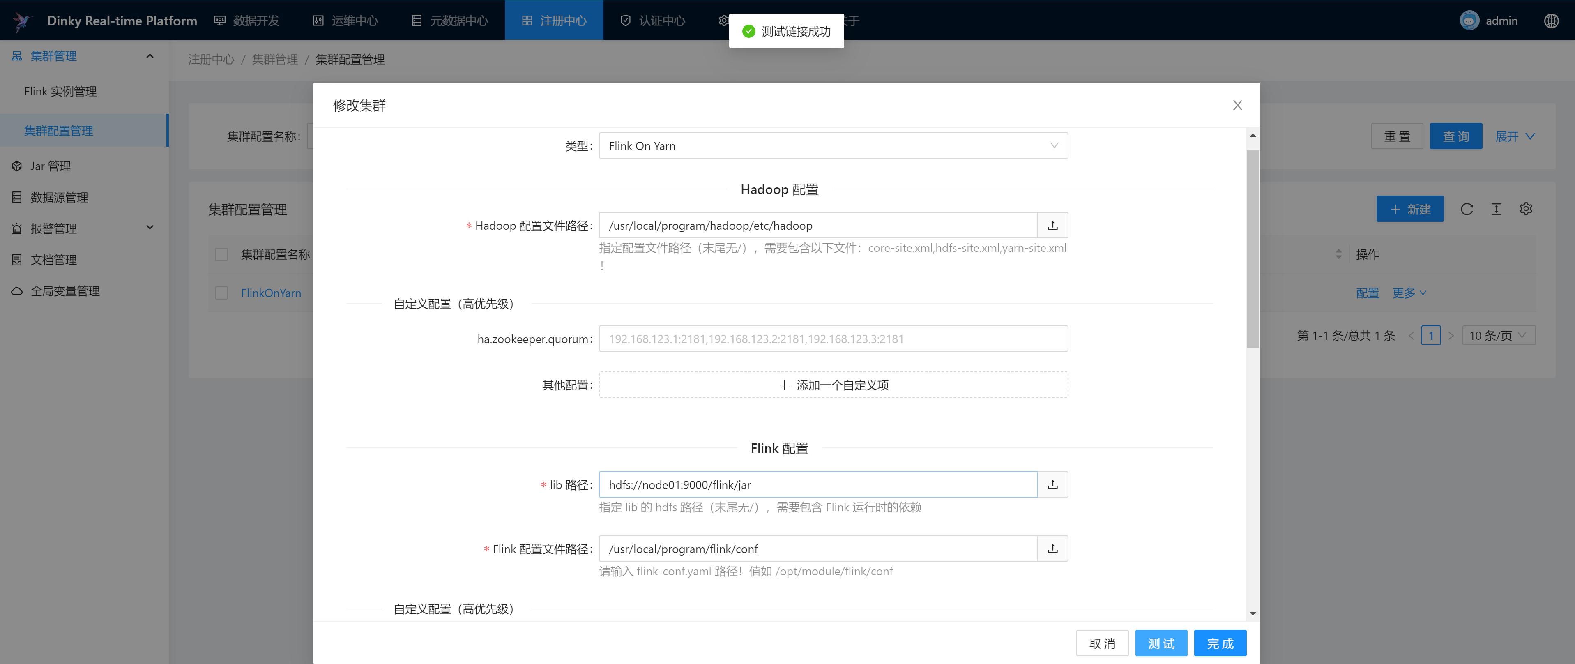Image resolution: width=1575 pixels, height=664 pixels.
Task: Check the FlinkOnYarn row checkbox
Action: 221,293
